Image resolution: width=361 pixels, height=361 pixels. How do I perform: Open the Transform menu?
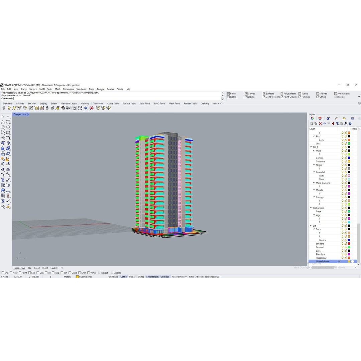pos(81,89)
